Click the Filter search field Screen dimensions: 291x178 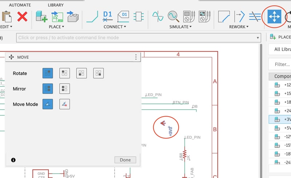point(280,64)
